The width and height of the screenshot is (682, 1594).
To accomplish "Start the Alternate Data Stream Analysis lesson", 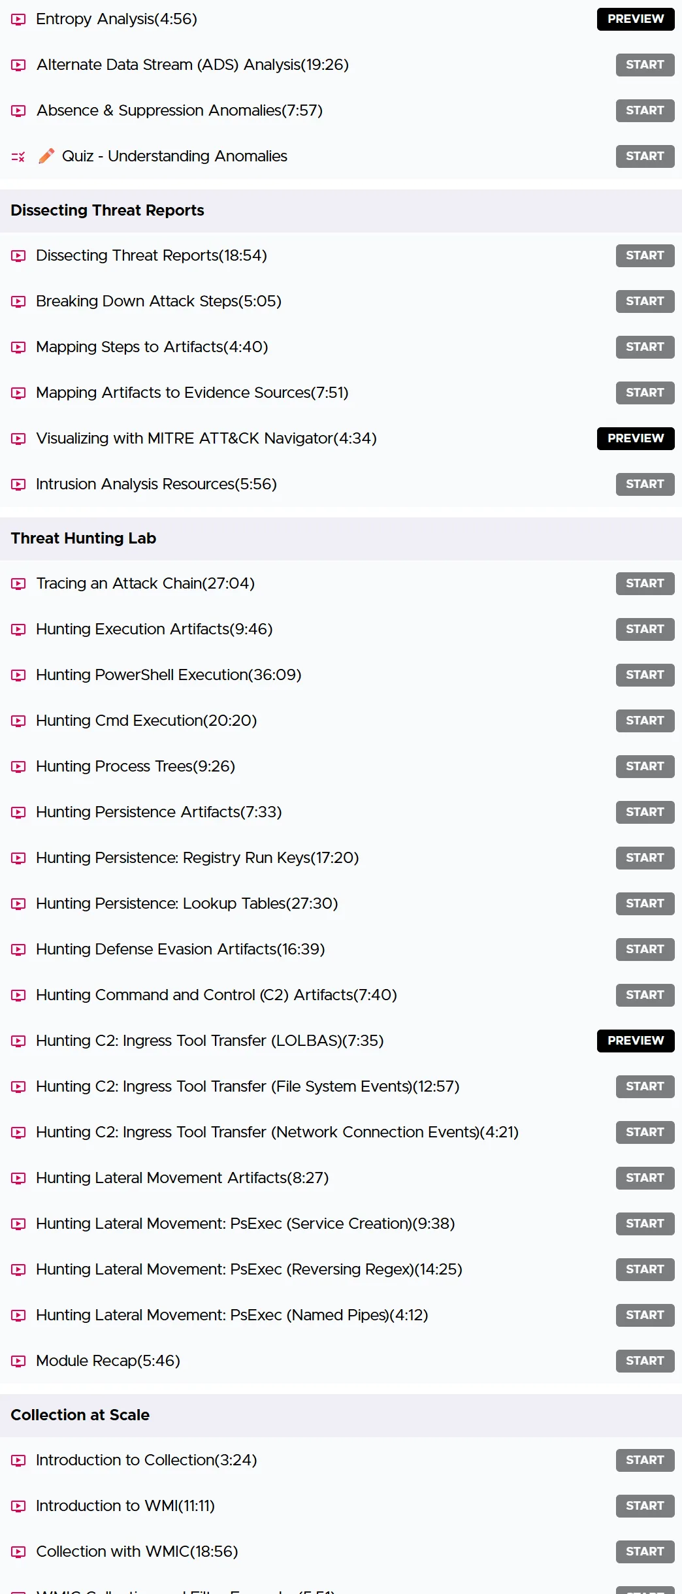I will (x=645, y=65).
